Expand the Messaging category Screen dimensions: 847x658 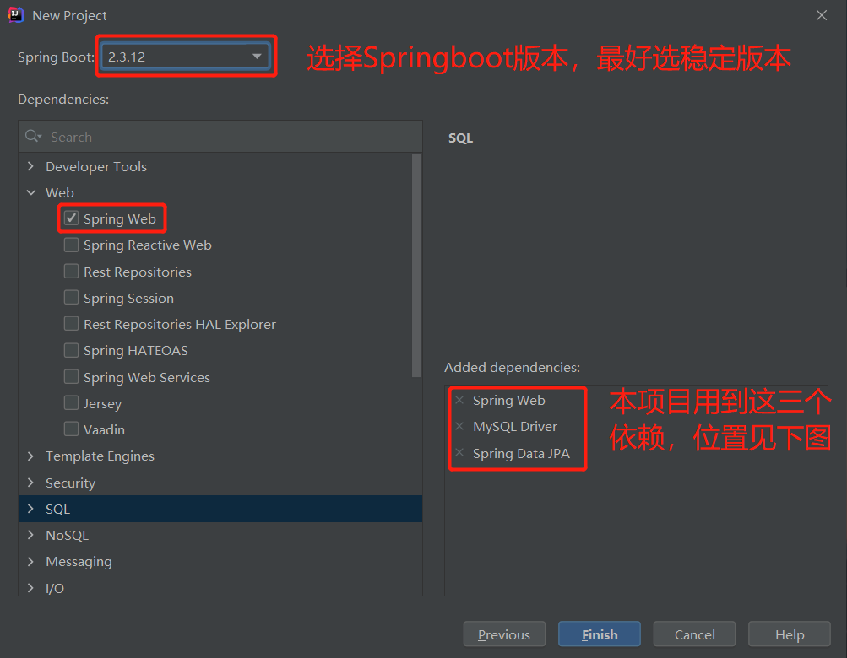[31, 561]
